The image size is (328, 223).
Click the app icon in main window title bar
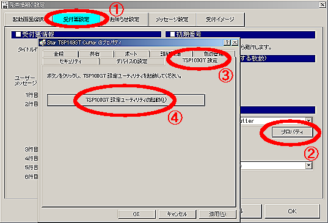[5, 5]
